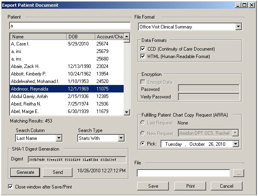Click the browse (...) file button

click(239, 173)
